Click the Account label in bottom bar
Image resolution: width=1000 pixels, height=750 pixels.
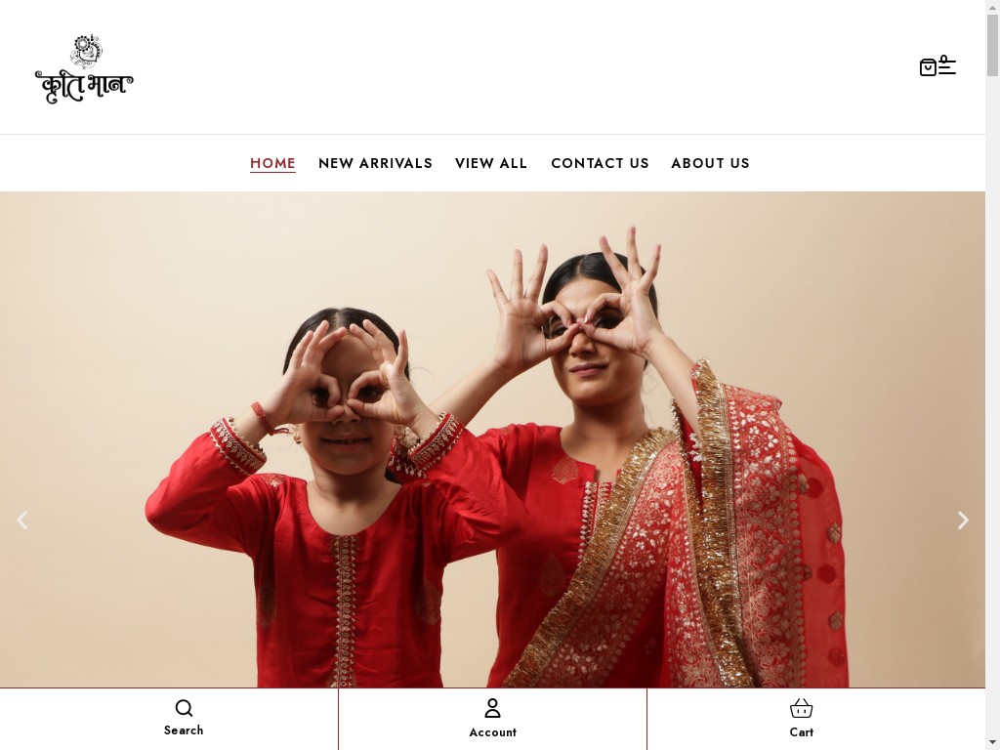tap(492, 732)
